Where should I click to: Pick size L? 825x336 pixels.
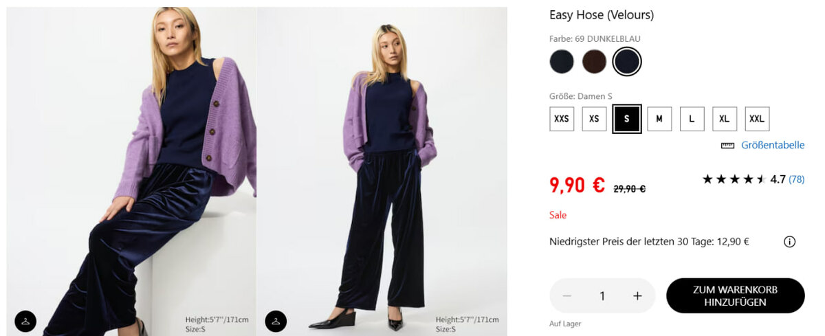pyautogui.click(x=692, y=119)
